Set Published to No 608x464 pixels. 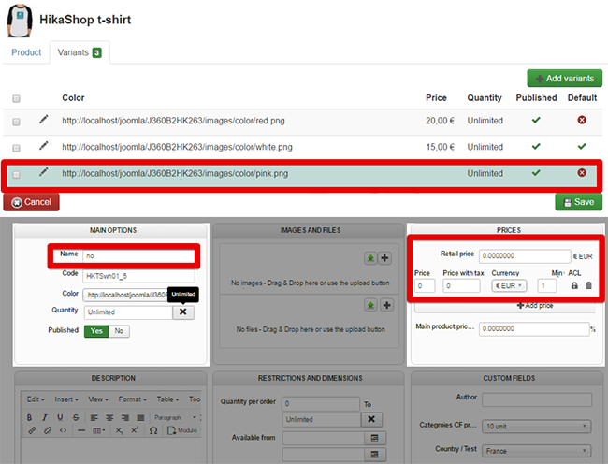click(119, 331)
